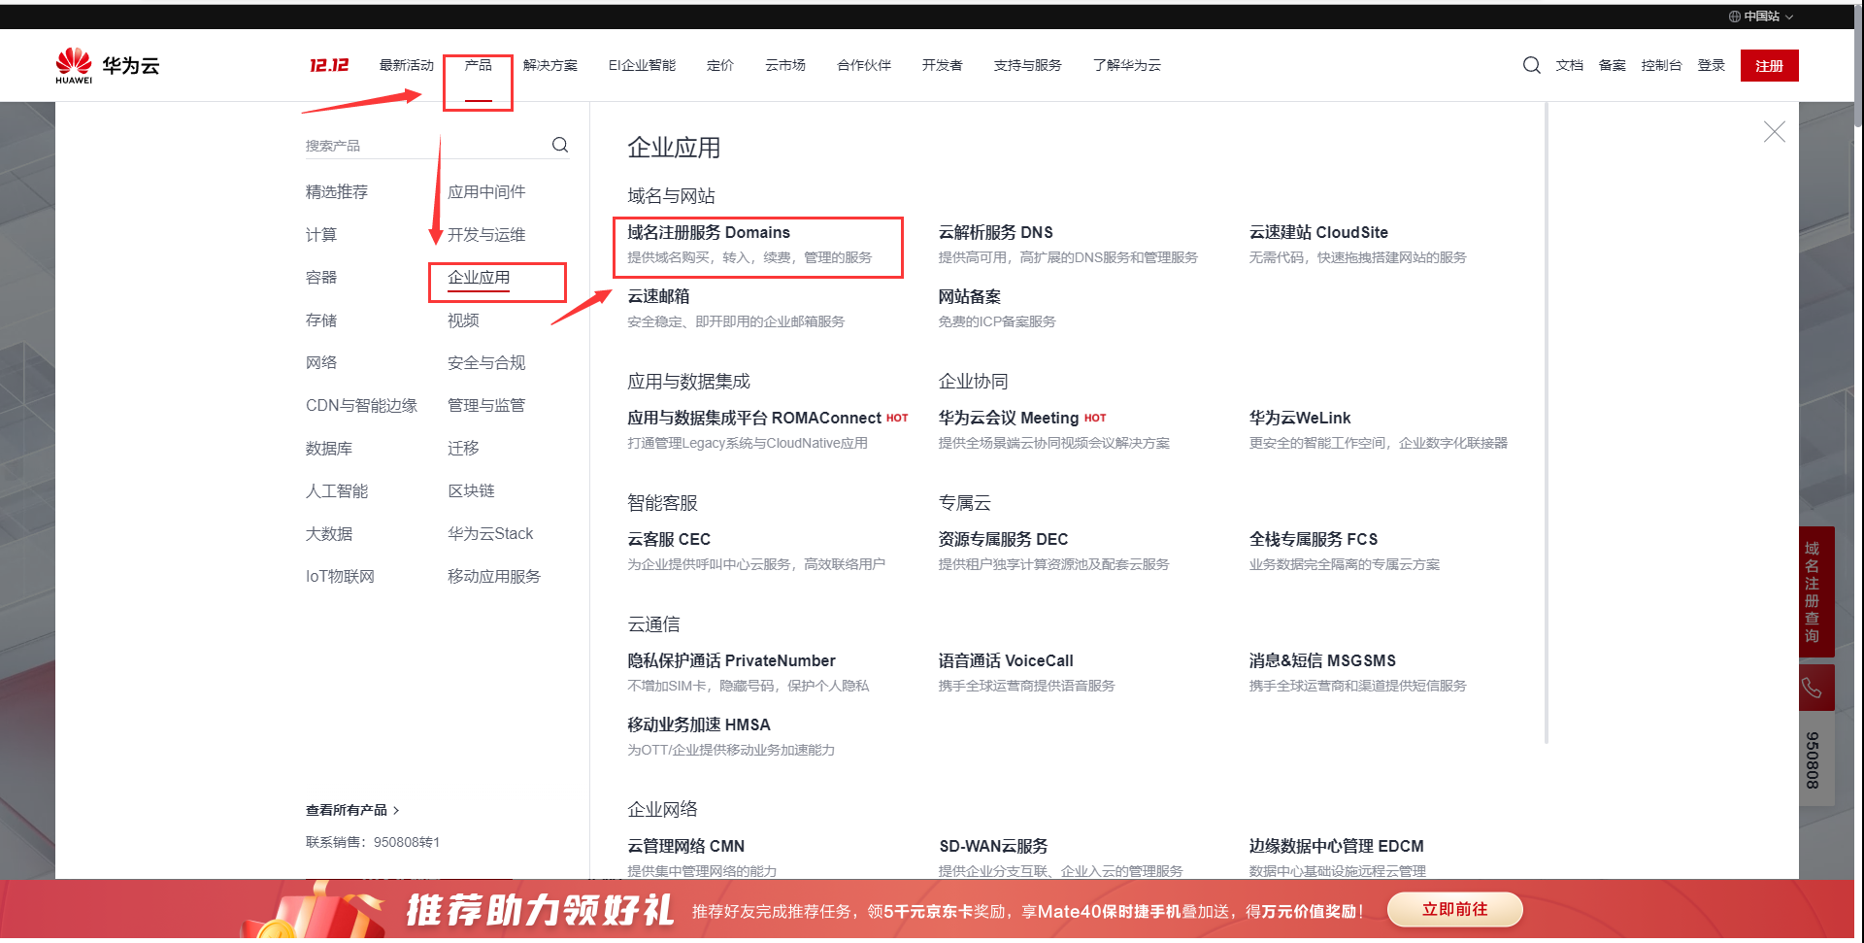This screenshot has height=943, width=1864.
Task: Click the 立即前往 banner button
Action: (x=1454, y=910)
